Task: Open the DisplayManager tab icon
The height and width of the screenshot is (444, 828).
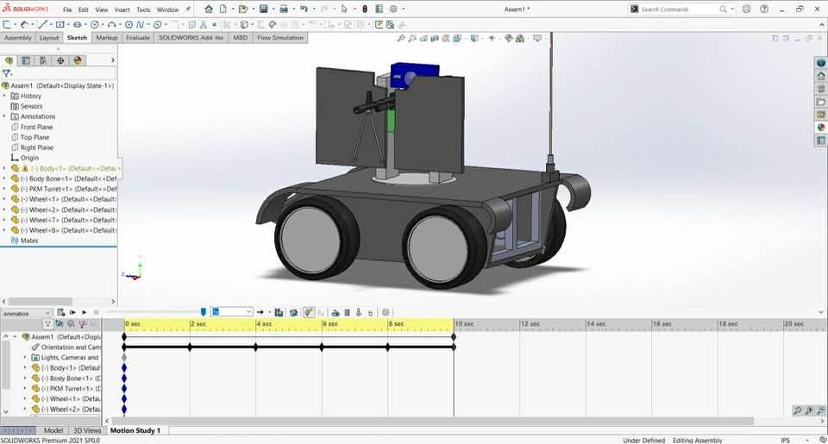Action: 78,60
